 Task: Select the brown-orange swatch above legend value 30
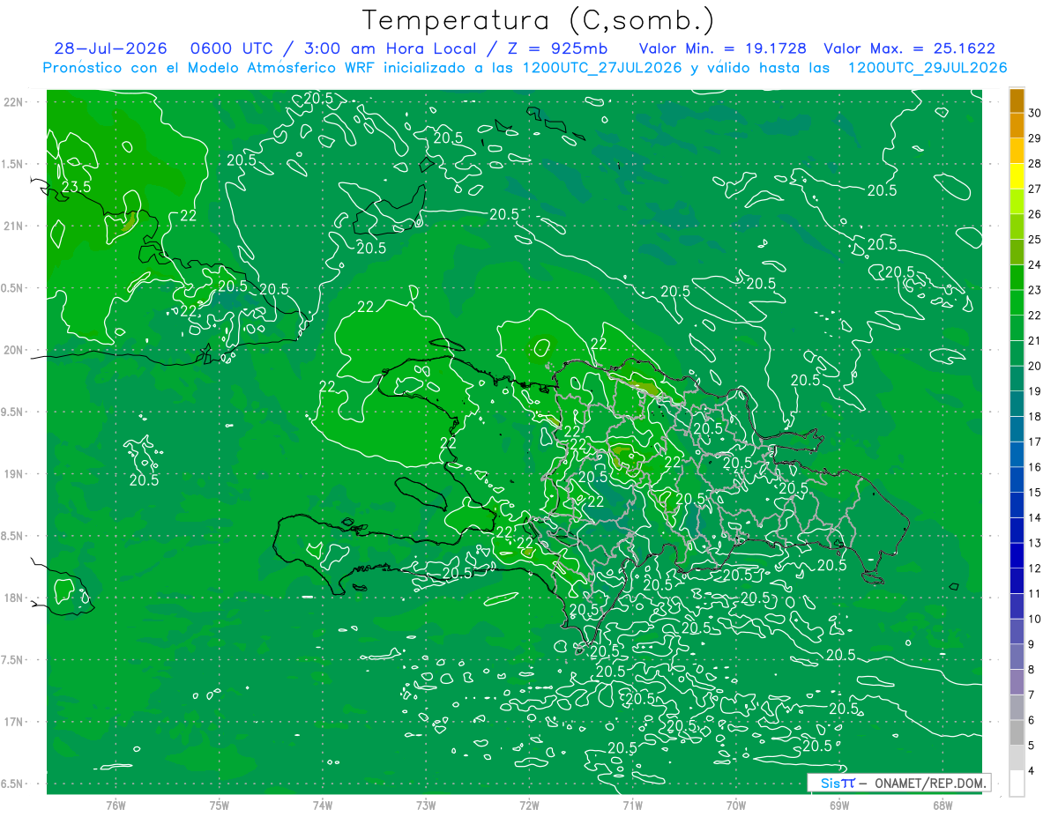[x=1017, y=100]
